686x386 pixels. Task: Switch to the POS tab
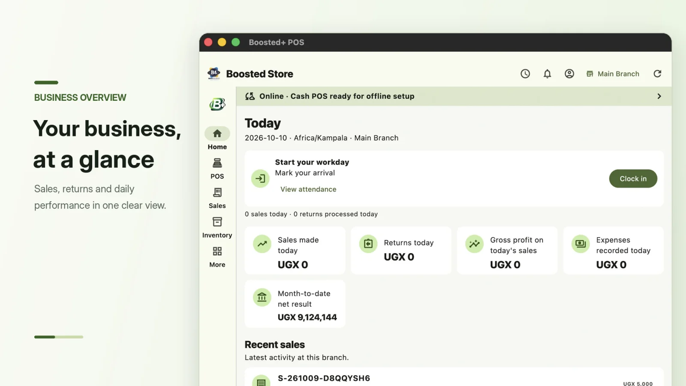pyautogui.click(x=217, y=169)
